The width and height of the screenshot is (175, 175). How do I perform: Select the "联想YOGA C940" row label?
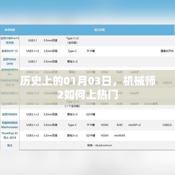pos(10,62)
